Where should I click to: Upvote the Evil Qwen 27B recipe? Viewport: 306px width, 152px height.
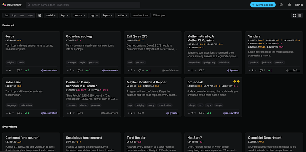129,70
